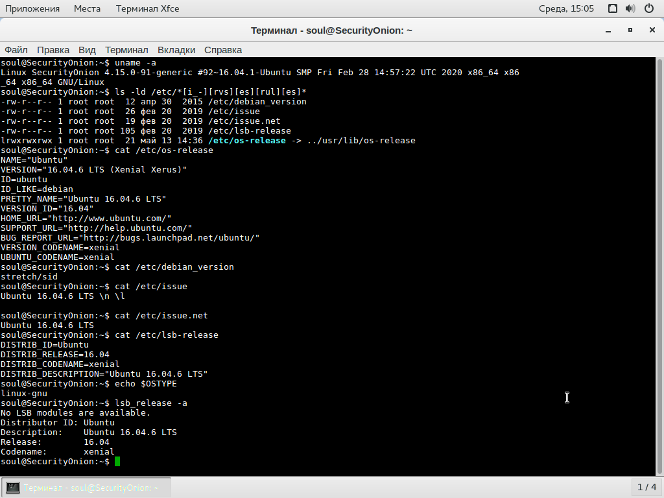Open the Вкладки menu
Screen dimensions: 664x498
[176, 50]
